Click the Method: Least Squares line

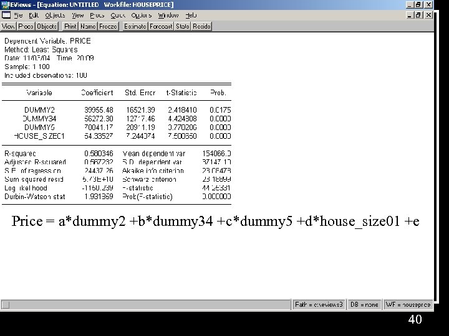[x=41, y=49]
